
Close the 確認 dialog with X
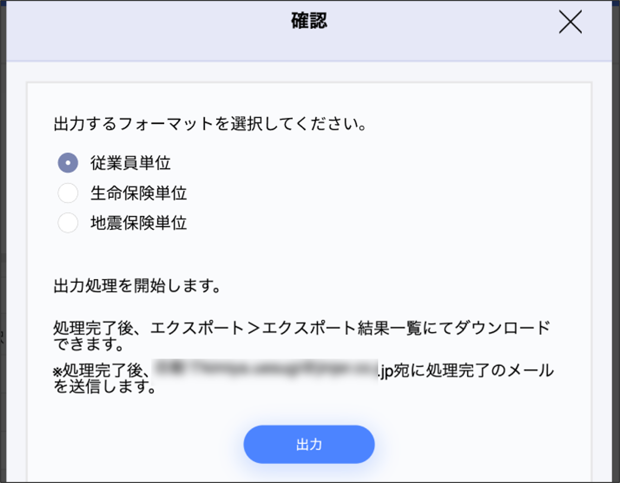click(570, 22)
